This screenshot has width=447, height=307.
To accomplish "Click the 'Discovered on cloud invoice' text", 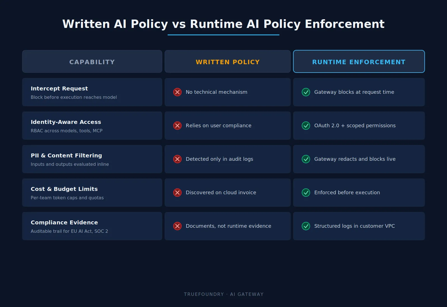I will tap(221, 193).
